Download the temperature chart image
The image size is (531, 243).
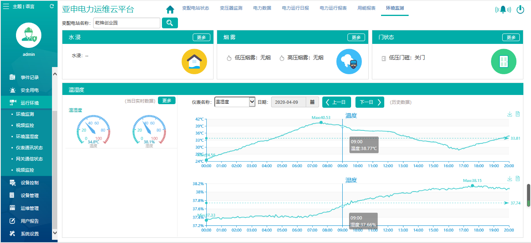coord(510,114)
